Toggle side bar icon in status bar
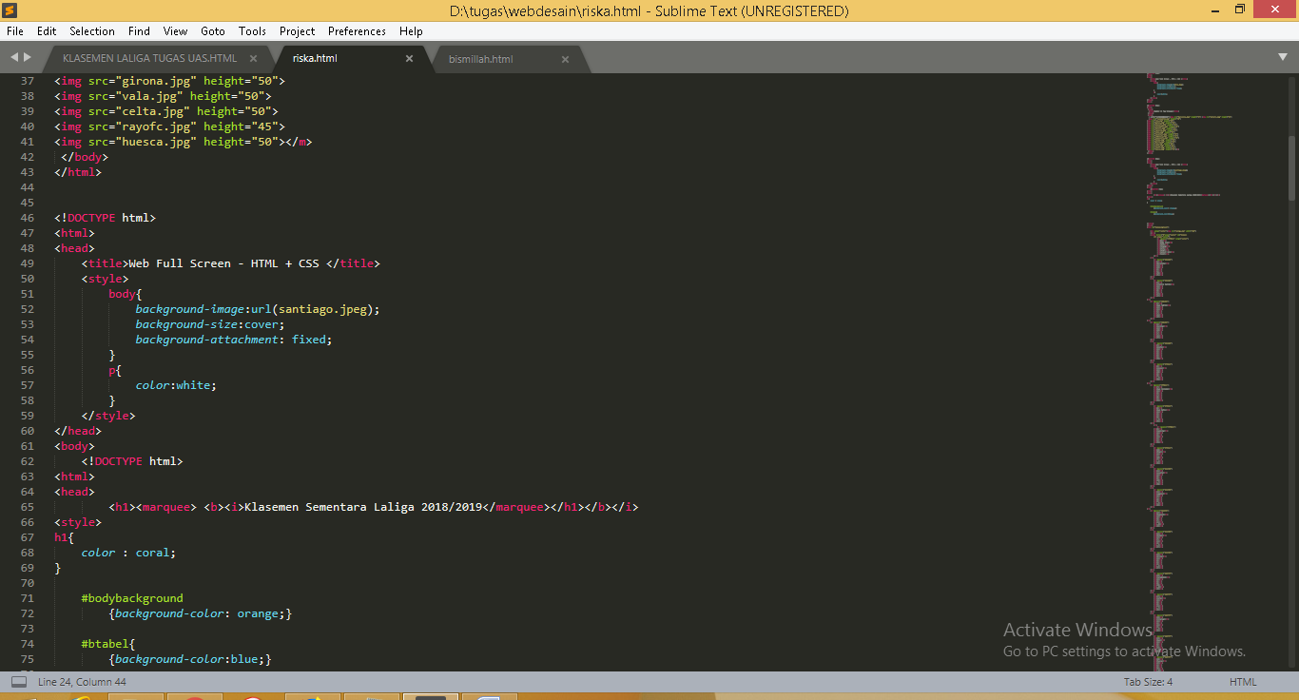This screenshot has height=700, width=1299. [x=19, y=682]
